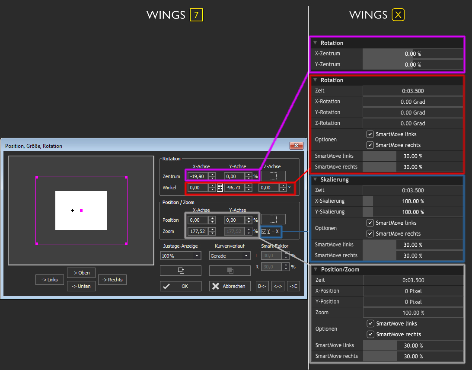
Task: Click the X-Rotation value 0.00 Grad
Action: [x=413, y=102]
